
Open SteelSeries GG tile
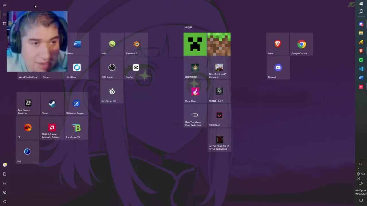[x=112, y=92]
